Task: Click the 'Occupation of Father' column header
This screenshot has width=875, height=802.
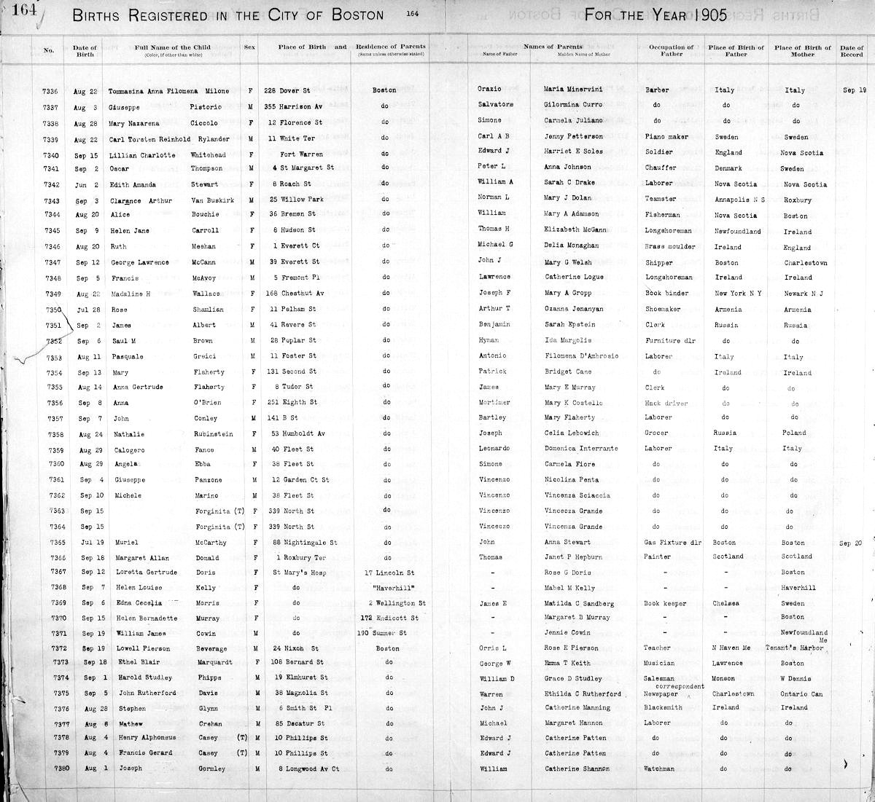Action: 672,50
